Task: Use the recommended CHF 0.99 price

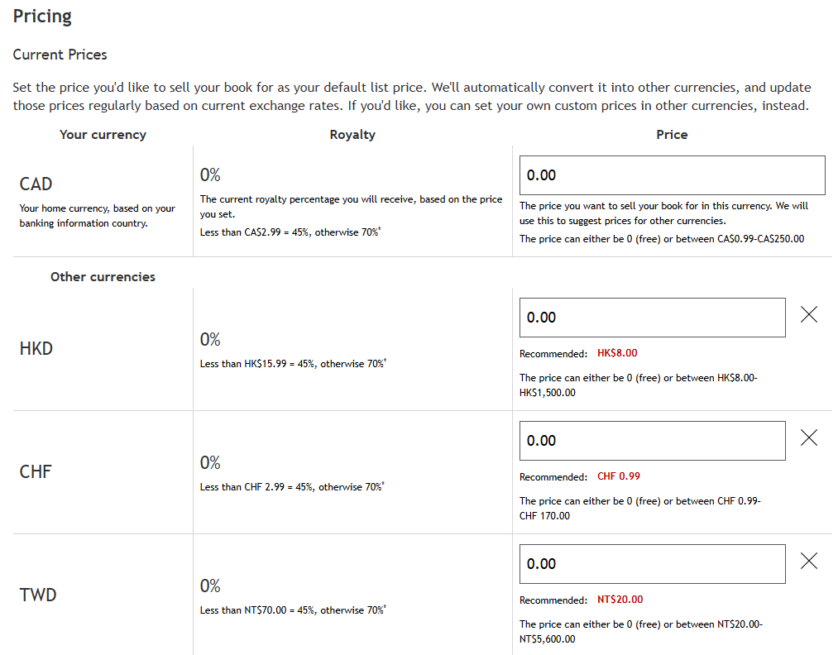Action: [619, 476]
